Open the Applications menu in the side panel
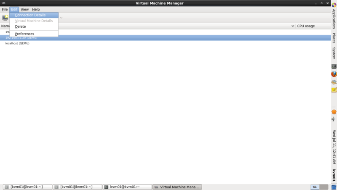 click(334, 19)
